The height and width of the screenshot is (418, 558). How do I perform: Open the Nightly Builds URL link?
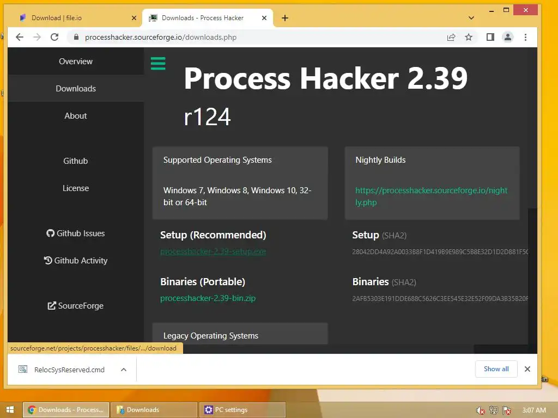point(432,196)
